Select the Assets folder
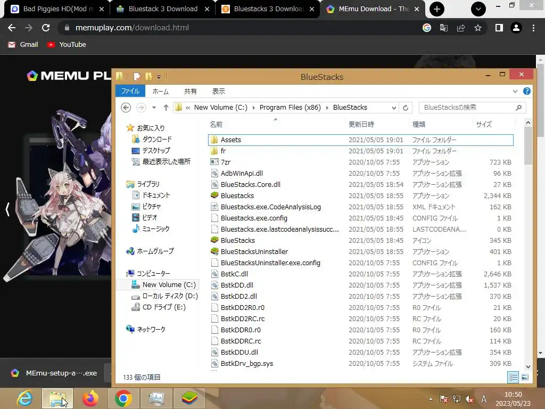This screenshot has width=545, height=409. pyautogui.click(x=361, y=140)
